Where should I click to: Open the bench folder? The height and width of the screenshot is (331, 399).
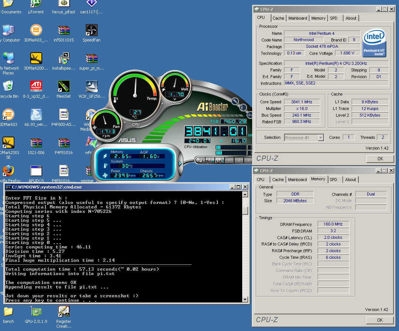[x=9, y=315]
